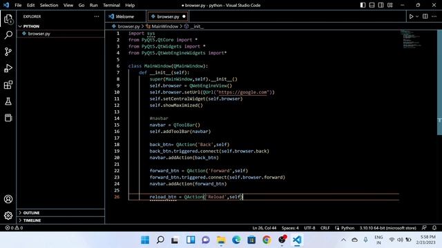Open File Explorer from taskbar
This screenshot has height=248, width=442.
click(x=221, y=240)
